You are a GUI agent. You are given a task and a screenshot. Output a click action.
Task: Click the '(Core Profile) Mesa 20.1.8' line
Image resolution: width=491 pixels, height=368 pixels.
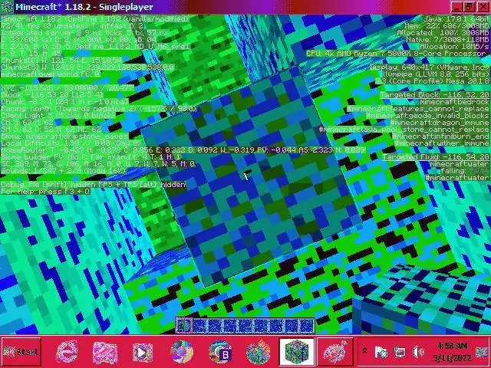[x=432, y=81]
